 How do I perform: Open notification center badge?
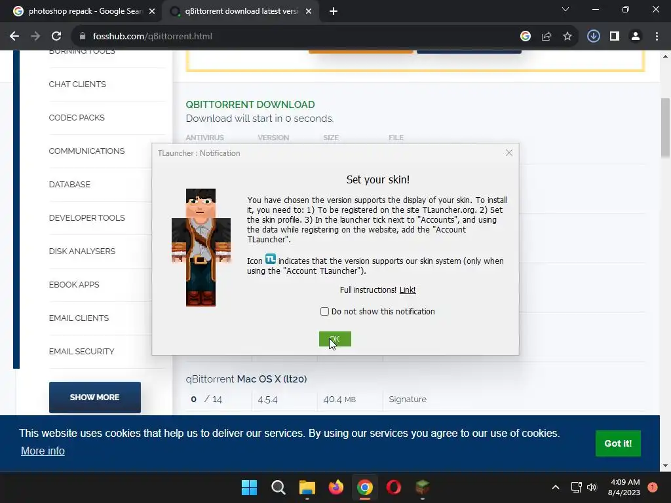(x=653, y=487)
